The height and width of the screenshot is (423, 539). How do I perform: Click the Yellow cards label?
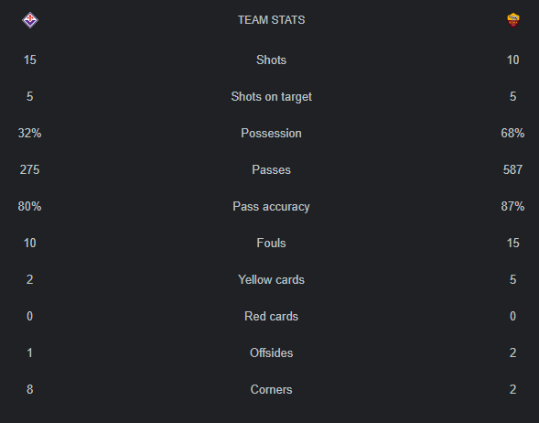click(271, 279)
